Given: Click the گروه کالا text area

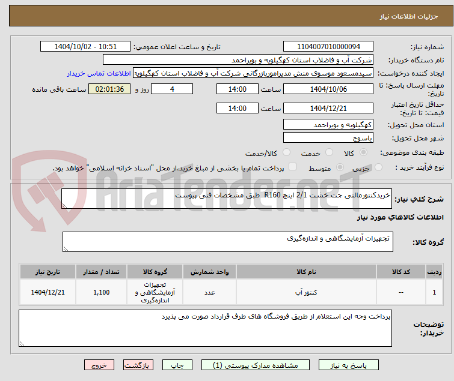Looking at the screenshot, I should pos(228,242).
